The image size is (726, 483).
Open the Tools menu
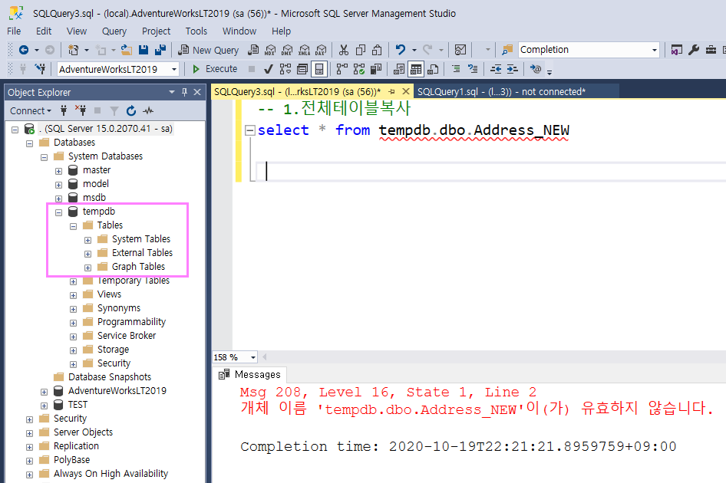click(x=196, y=31)
